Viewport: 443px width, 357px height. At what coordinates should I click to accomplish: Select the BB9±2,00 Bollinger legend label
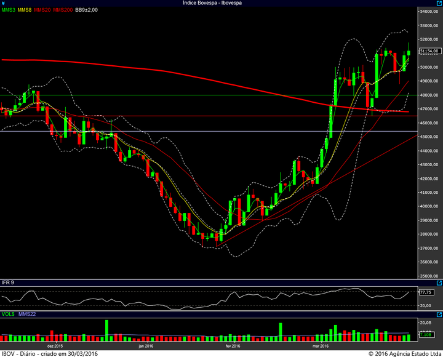pos(87,10)
